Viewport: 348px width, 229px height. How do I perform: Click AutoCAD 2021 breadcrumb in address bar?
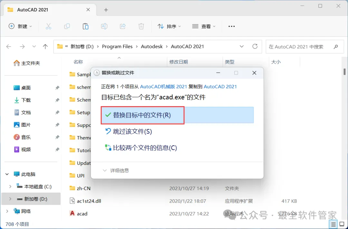(x=187, y=47)
